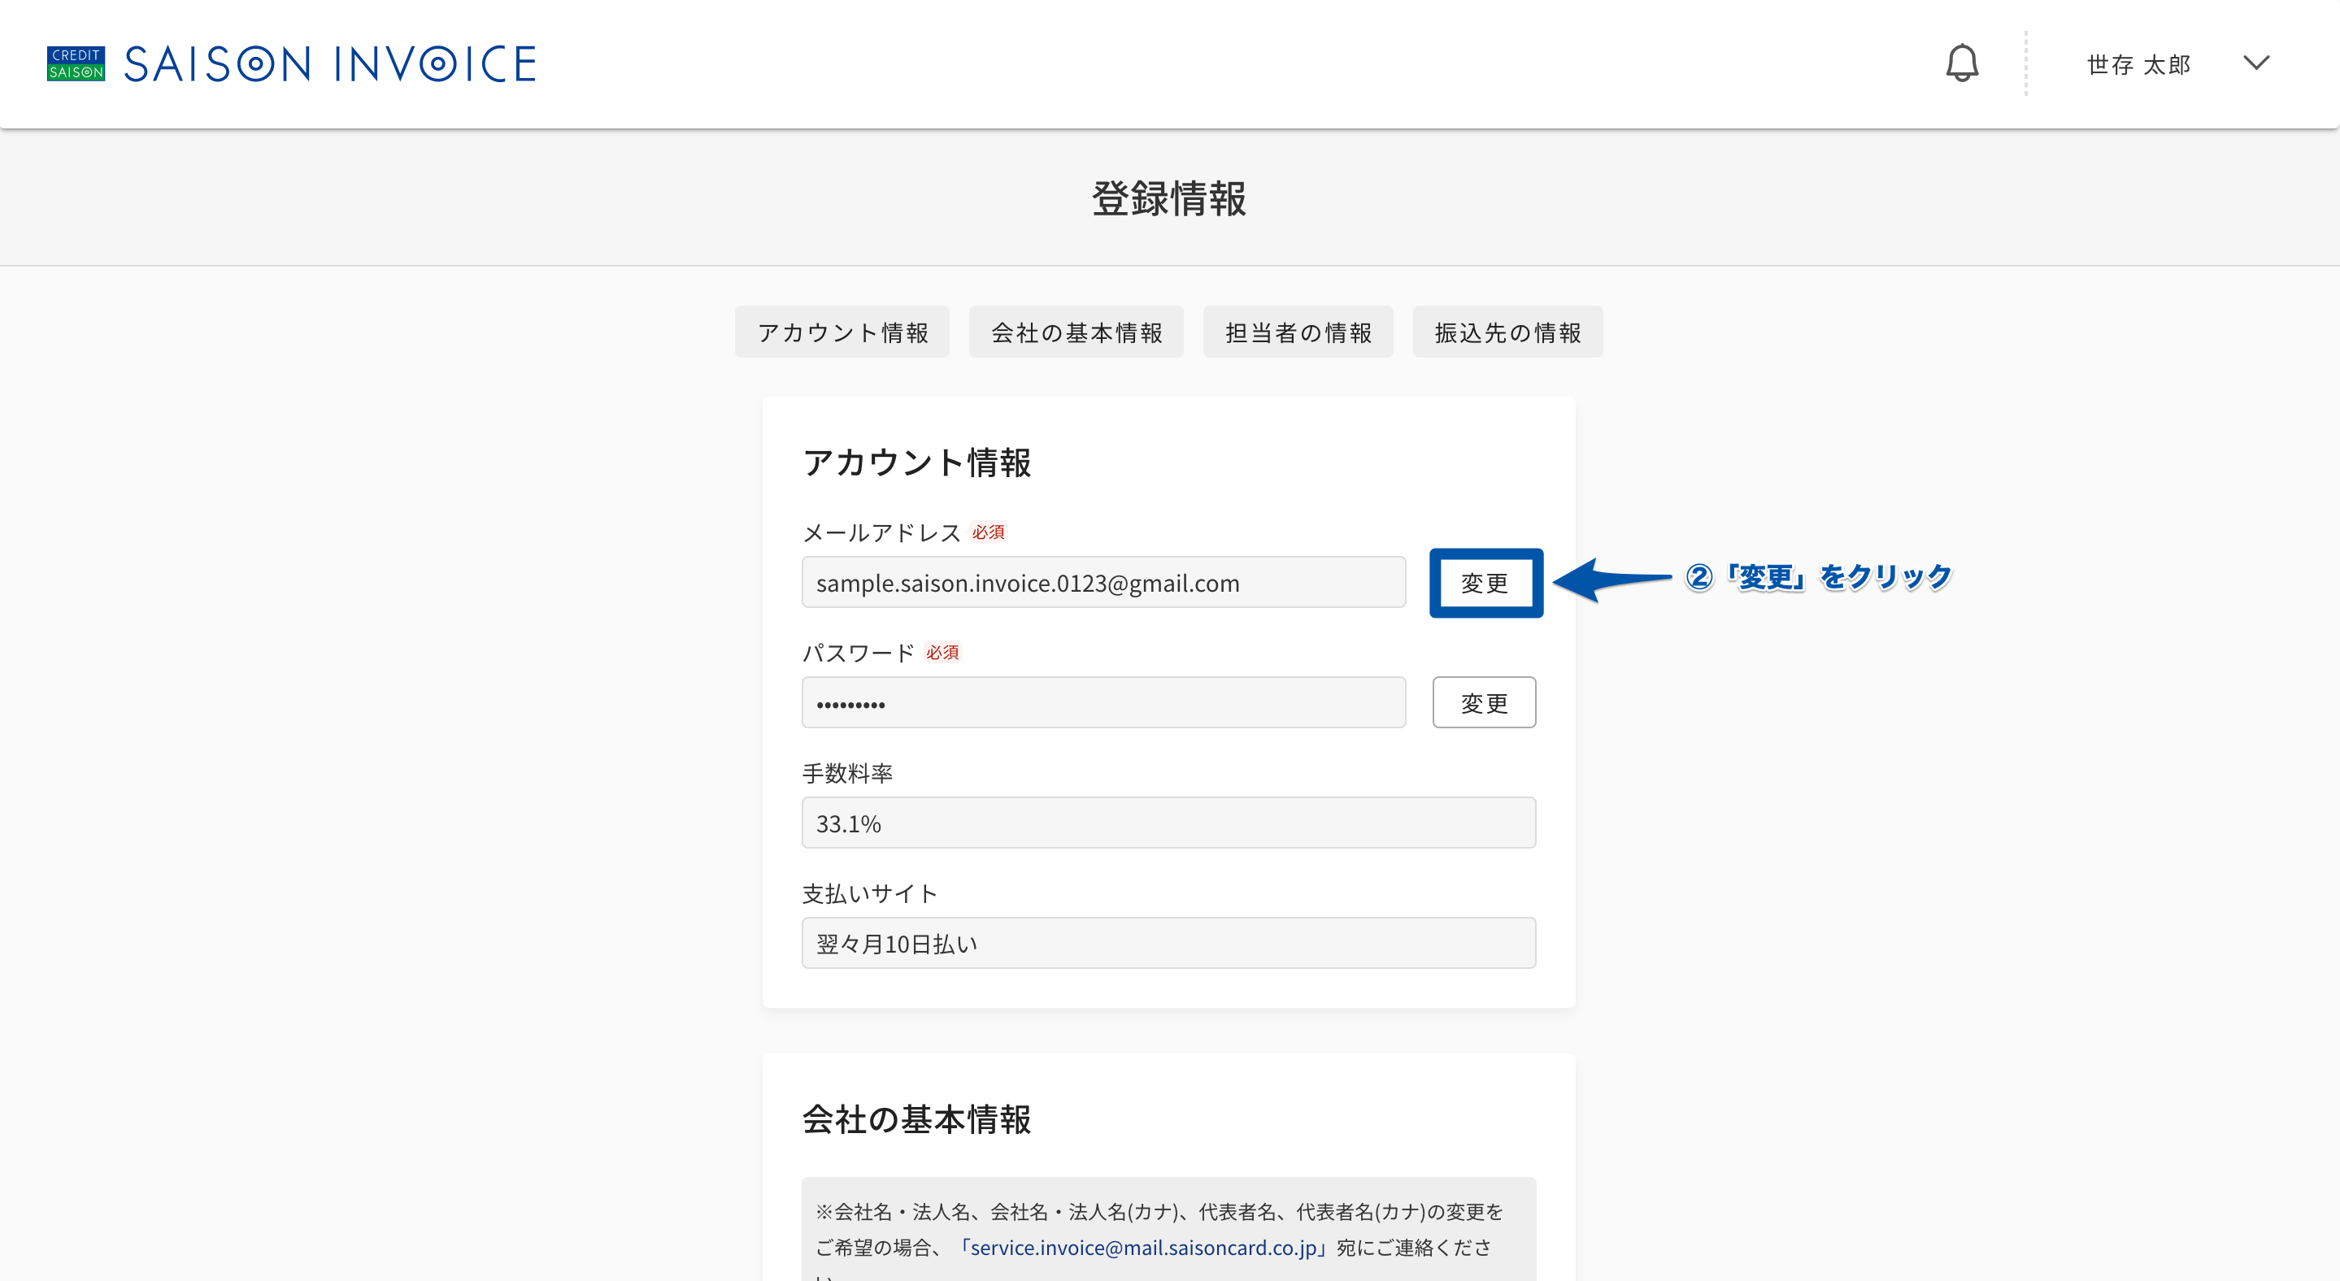Focus the パスワード input field

coord(1103,703)
